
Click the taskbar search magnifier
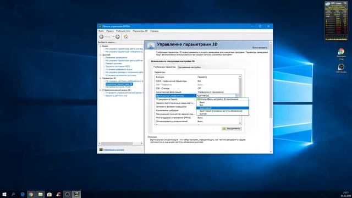tap(13, 194)
